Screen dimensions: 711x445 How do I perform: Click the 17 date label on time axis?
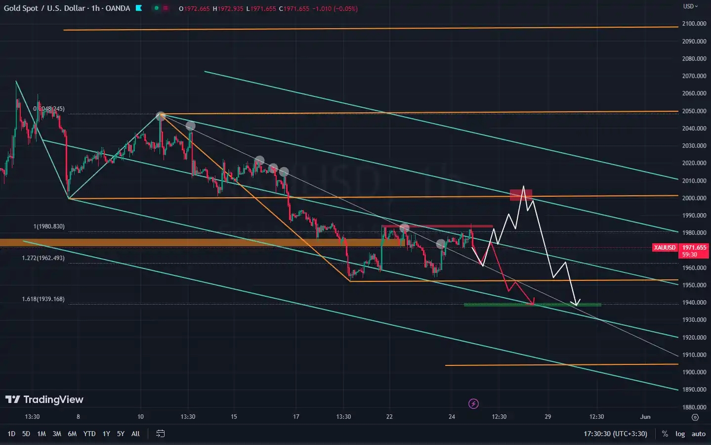[296, 417]
